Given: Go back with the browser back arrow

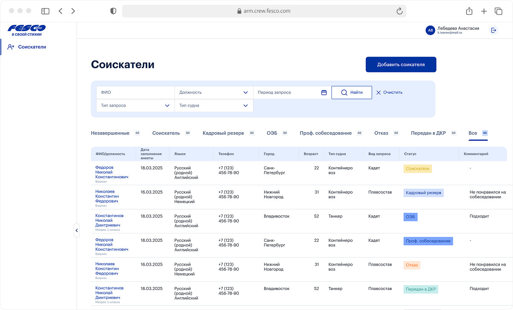Looking at the screenshot, I should [x=60, y=11].
